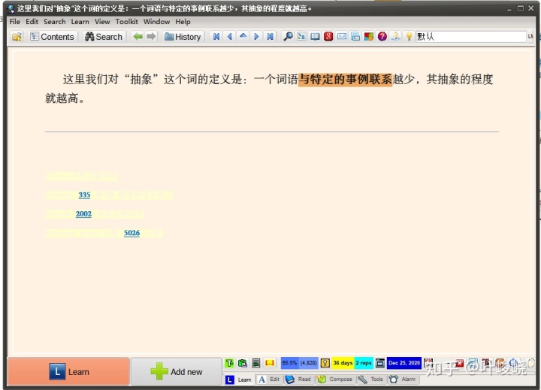Image resolution: width=541 pixels, height=390 pixels.
Task: Open the Learn menu
Action: click(x=80, y=21)
